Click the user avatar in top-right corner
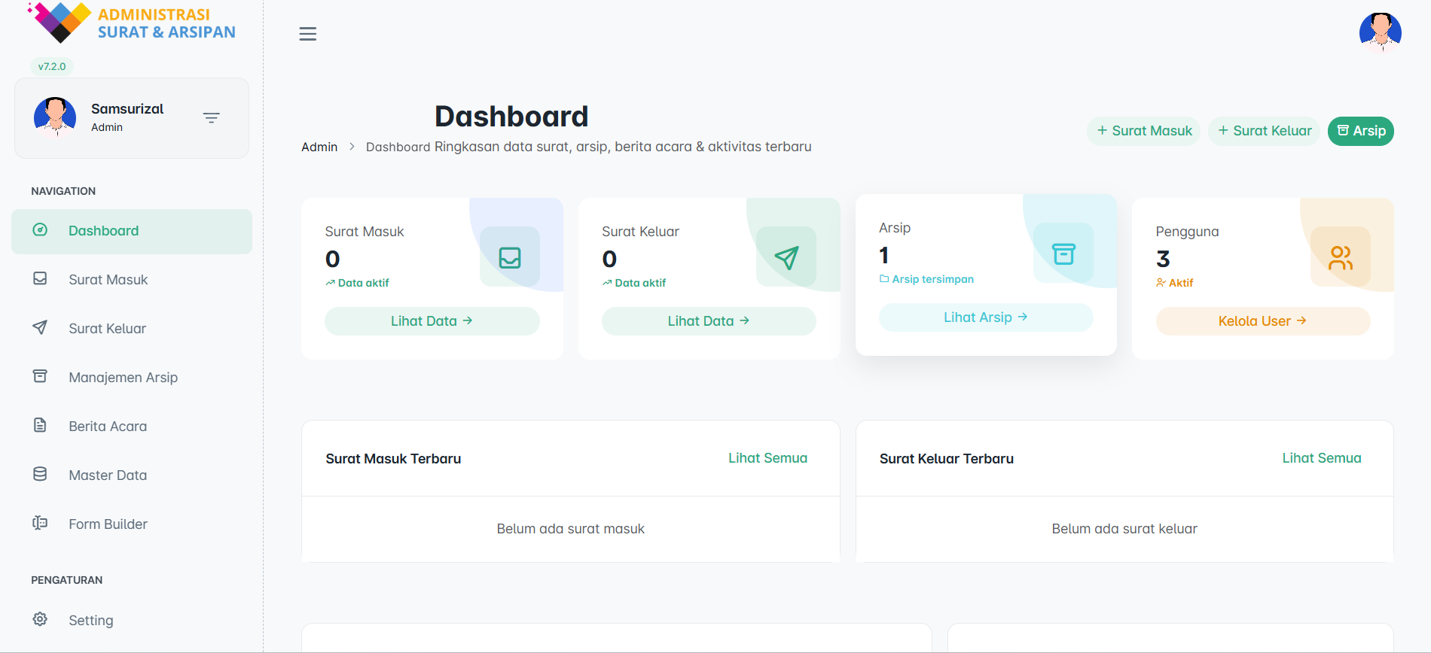This screenshot has height=653, width=1431. [x=1380, y=32]
